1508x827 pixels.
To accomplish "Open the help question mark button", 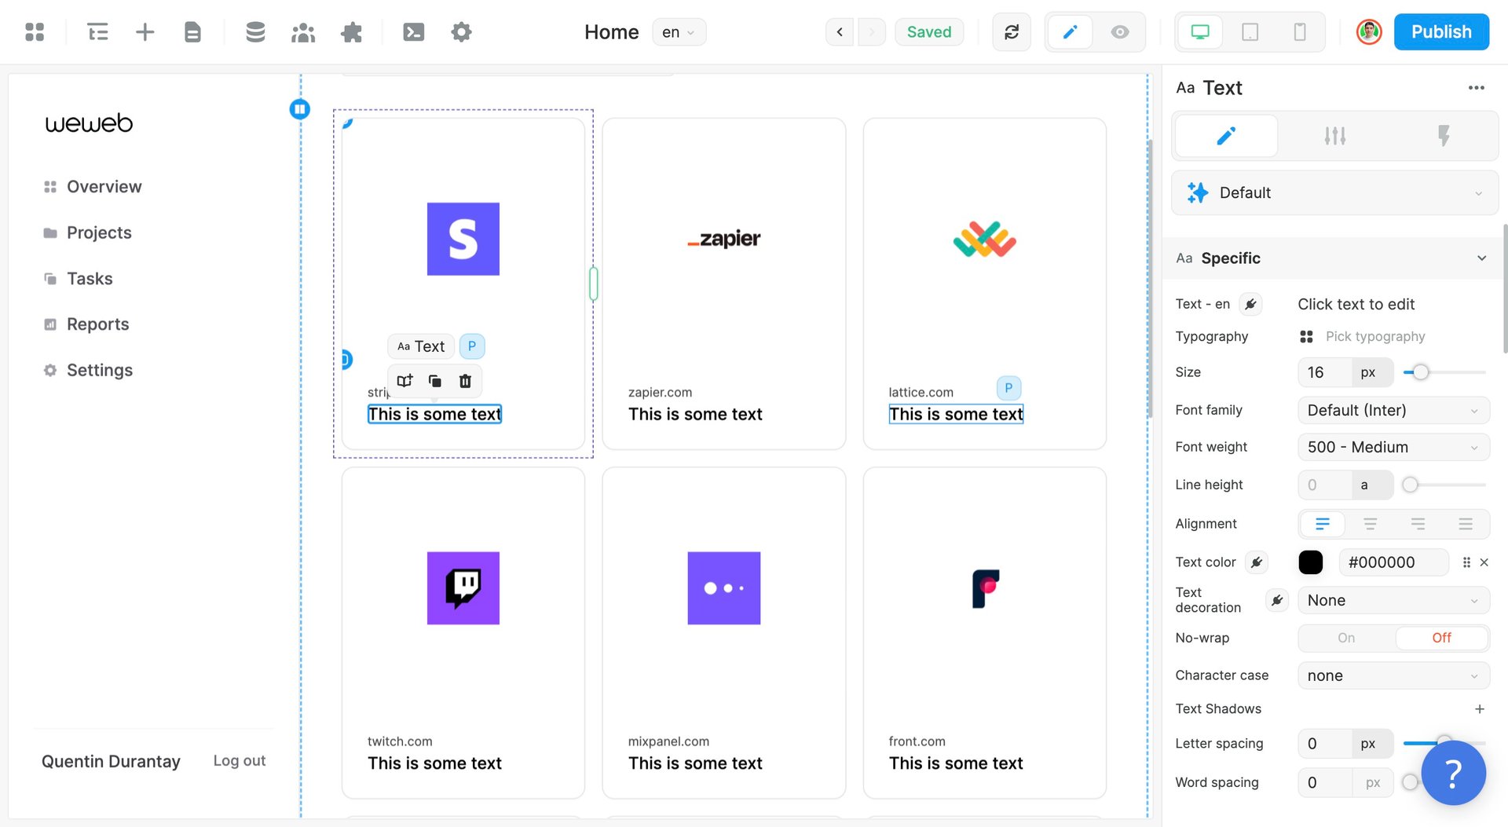I will point(1454,773).
